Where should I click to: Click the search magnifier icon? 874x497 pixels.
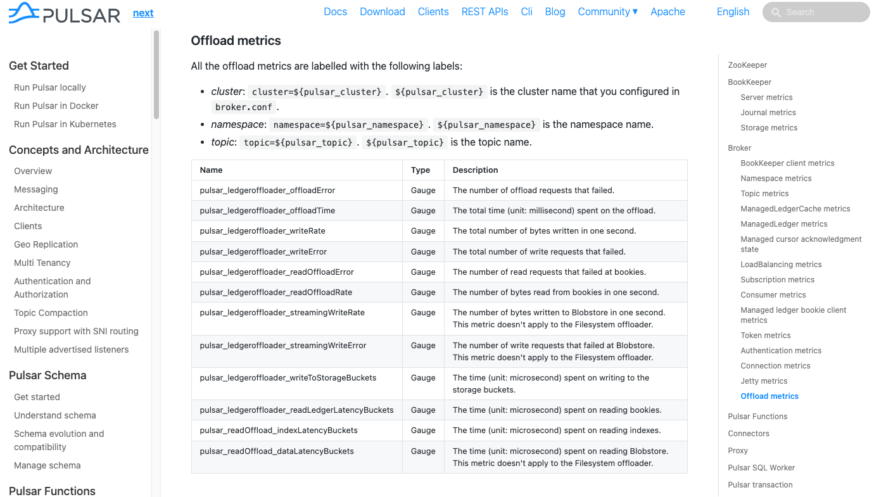(776, 12)
